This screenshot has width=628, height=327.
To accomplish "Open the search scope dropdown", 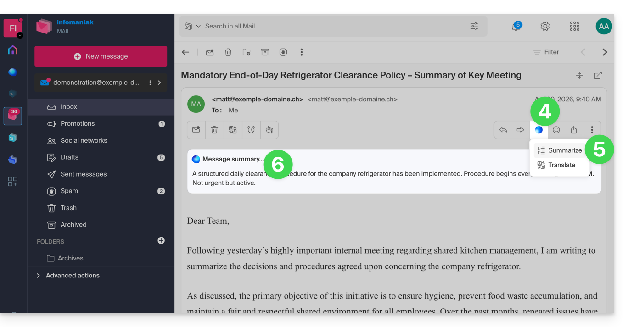I will tap(198, 26).
